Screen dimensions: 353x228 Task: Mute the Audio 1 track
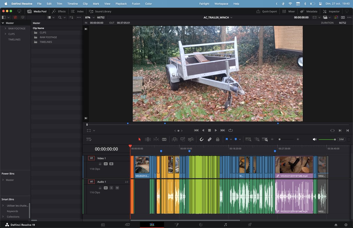117,188
